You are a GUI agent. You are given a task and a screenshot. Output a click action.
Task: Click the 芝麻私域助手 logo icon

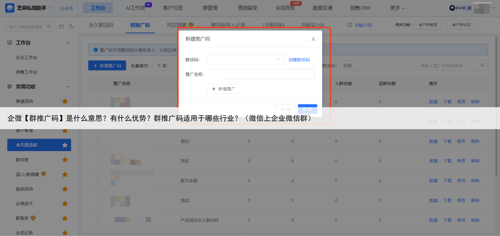[10, 8]
